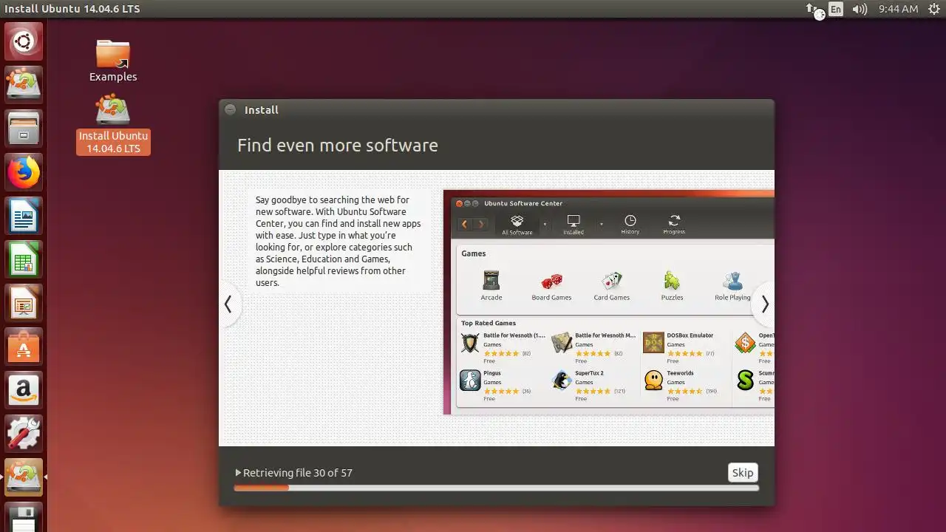Image resolution: width=946 pixels, height=532 pixels.
Task: Click the Teeworlds game entry
Action: click(x=681, y=385)
